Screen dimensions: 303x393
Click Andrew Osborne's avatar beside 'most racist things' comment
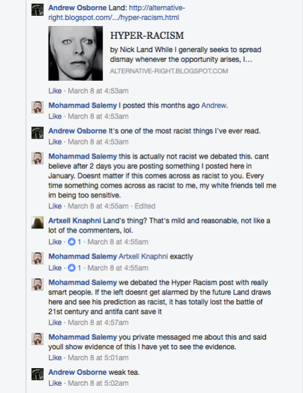(38, 133)
